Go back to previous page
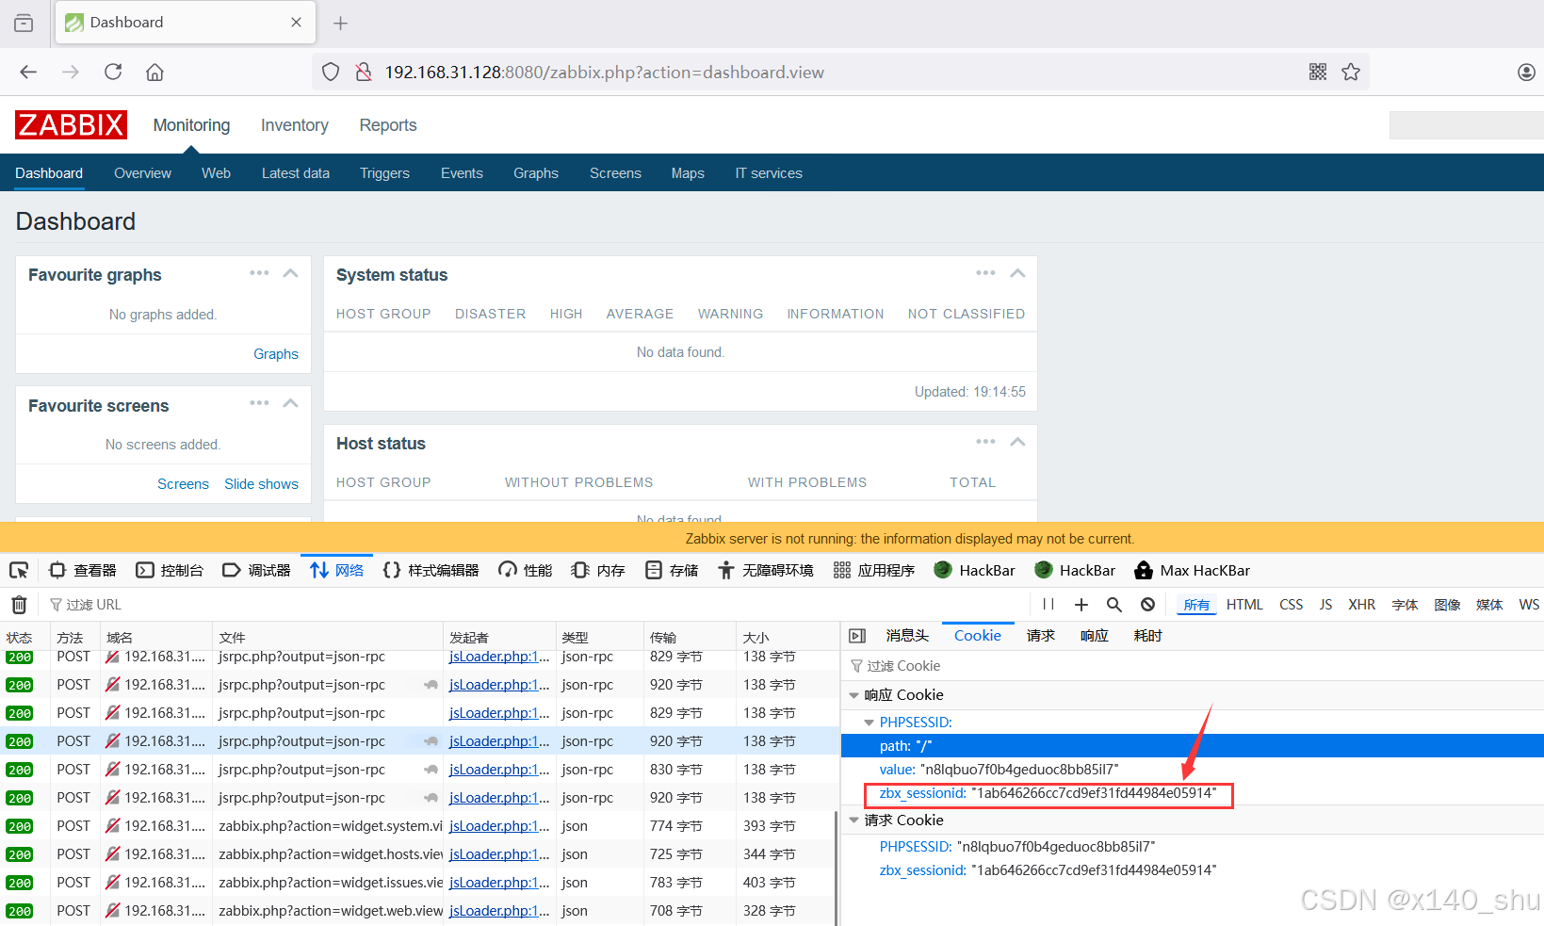 (x=28, y=72)
